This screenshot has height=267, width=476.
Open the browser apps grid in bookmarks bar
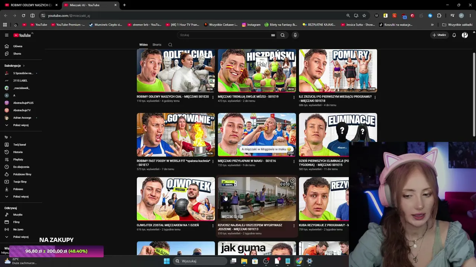pyautogui.click(x=5, y=25)
